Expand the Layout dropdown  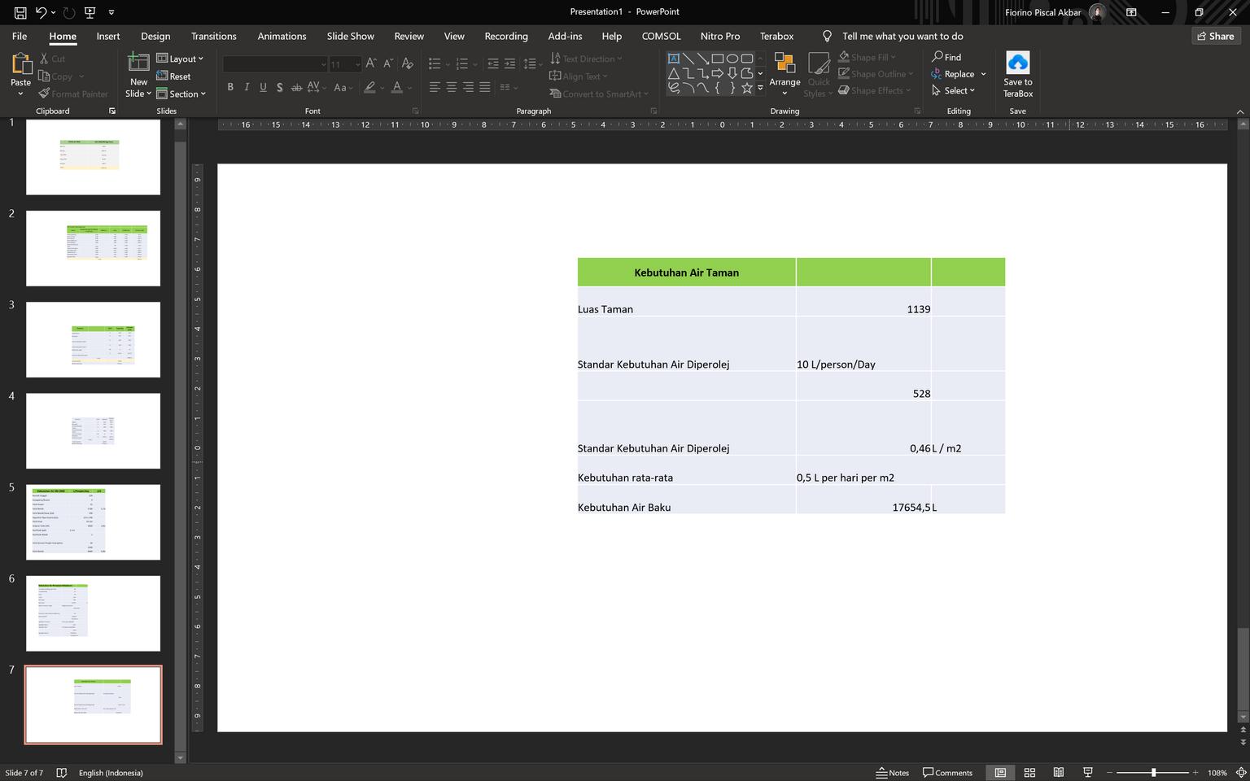(x=181, y=59)
